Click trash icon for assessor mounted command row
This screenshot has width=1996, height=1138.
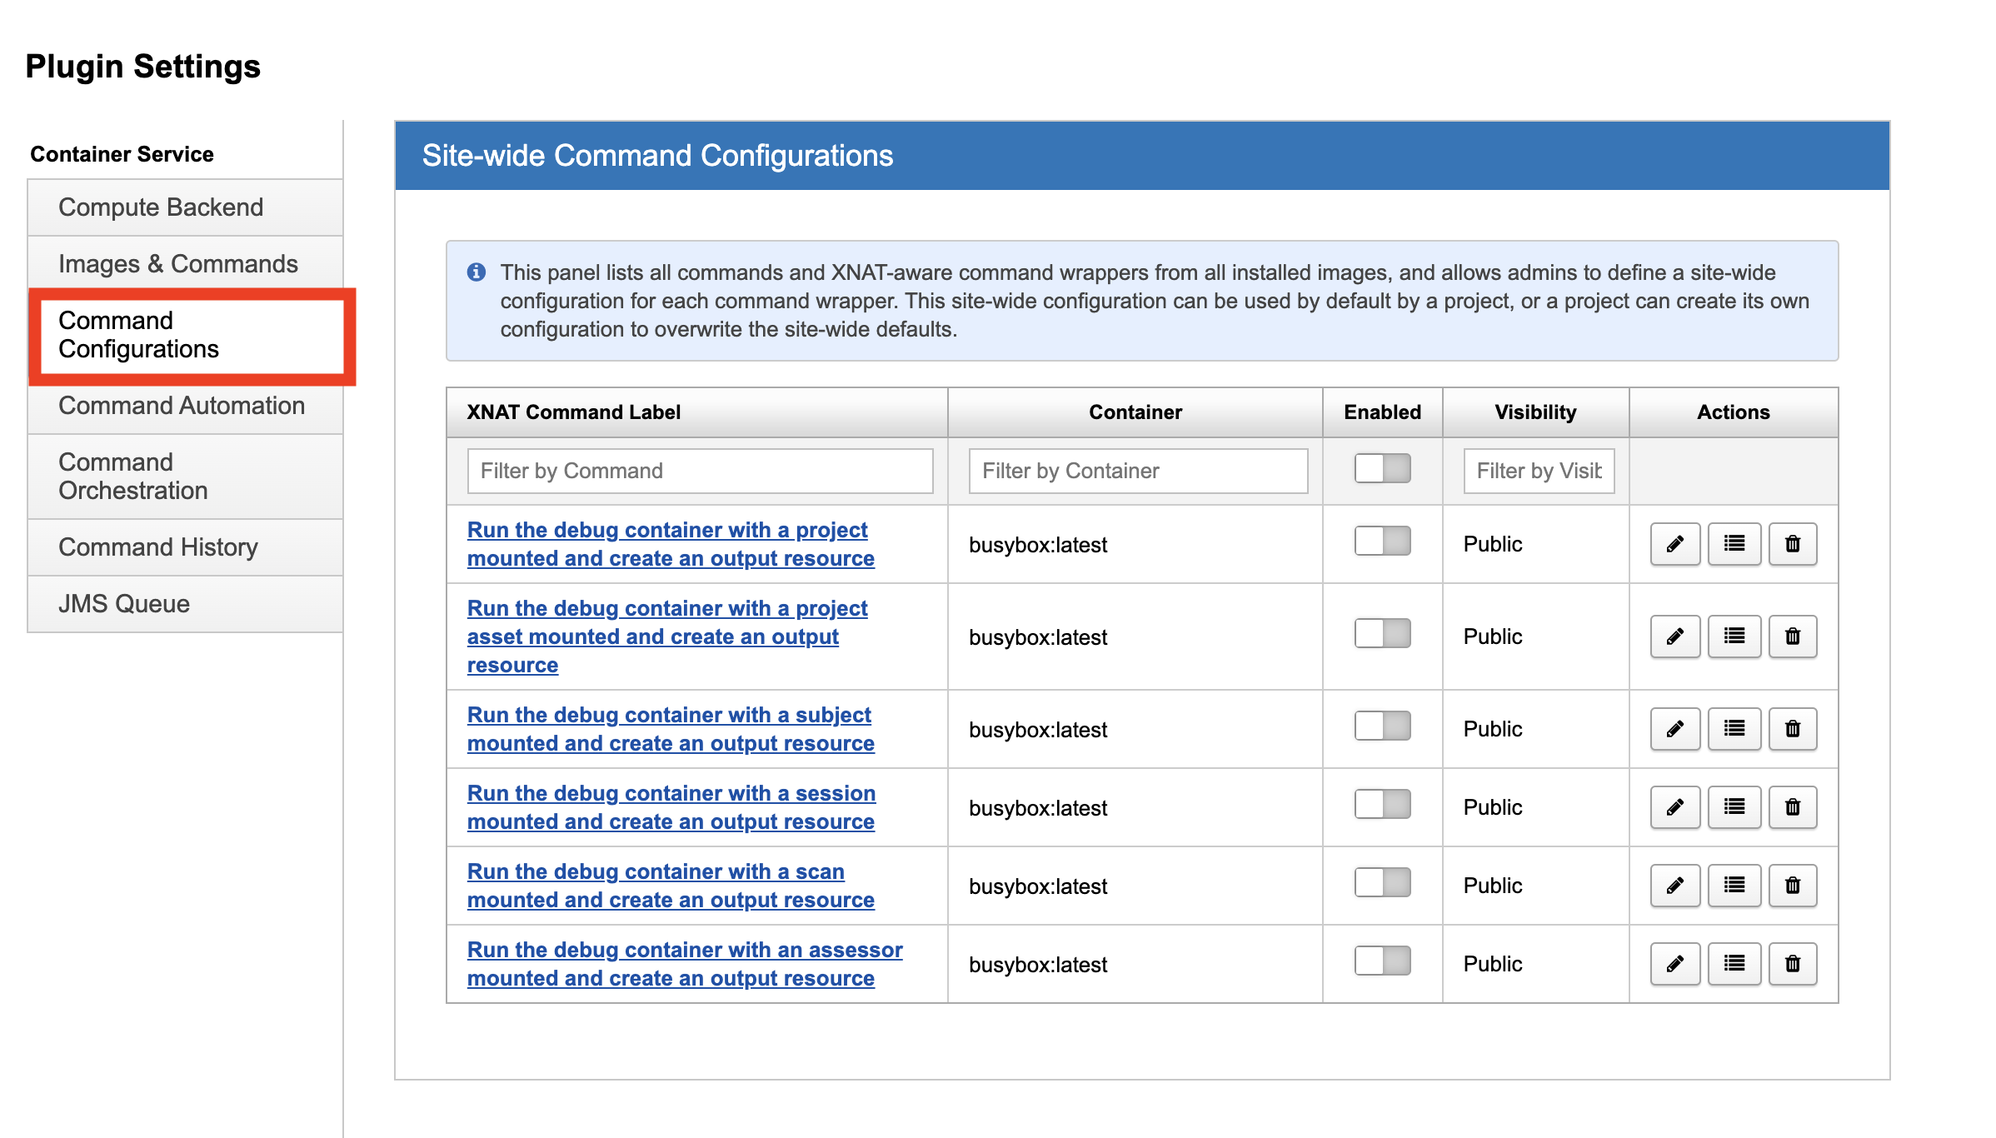point(1792,964)
